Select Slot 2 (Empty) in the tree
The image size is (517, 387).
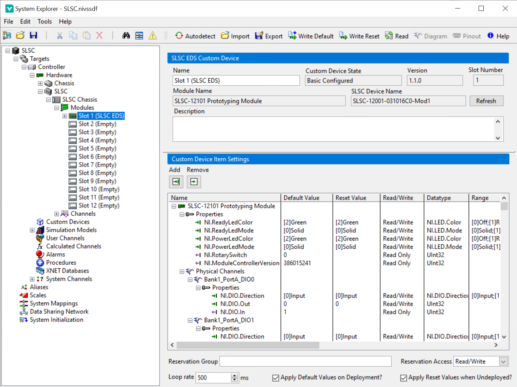[x=97, y=124]
